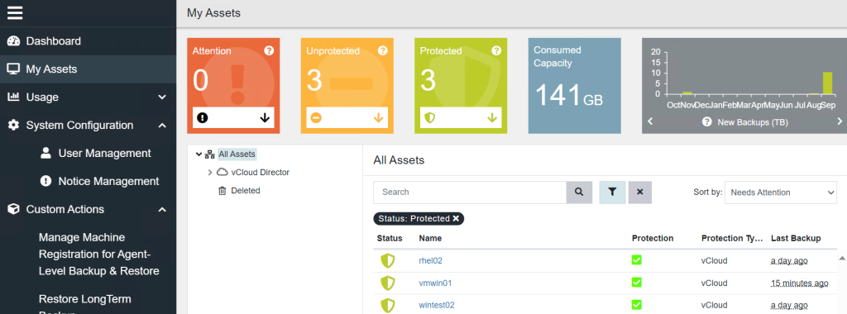Screen dimensions: 847x314
Task: Open Manage Machine Registration custom action
Action: tap(99, 255)
